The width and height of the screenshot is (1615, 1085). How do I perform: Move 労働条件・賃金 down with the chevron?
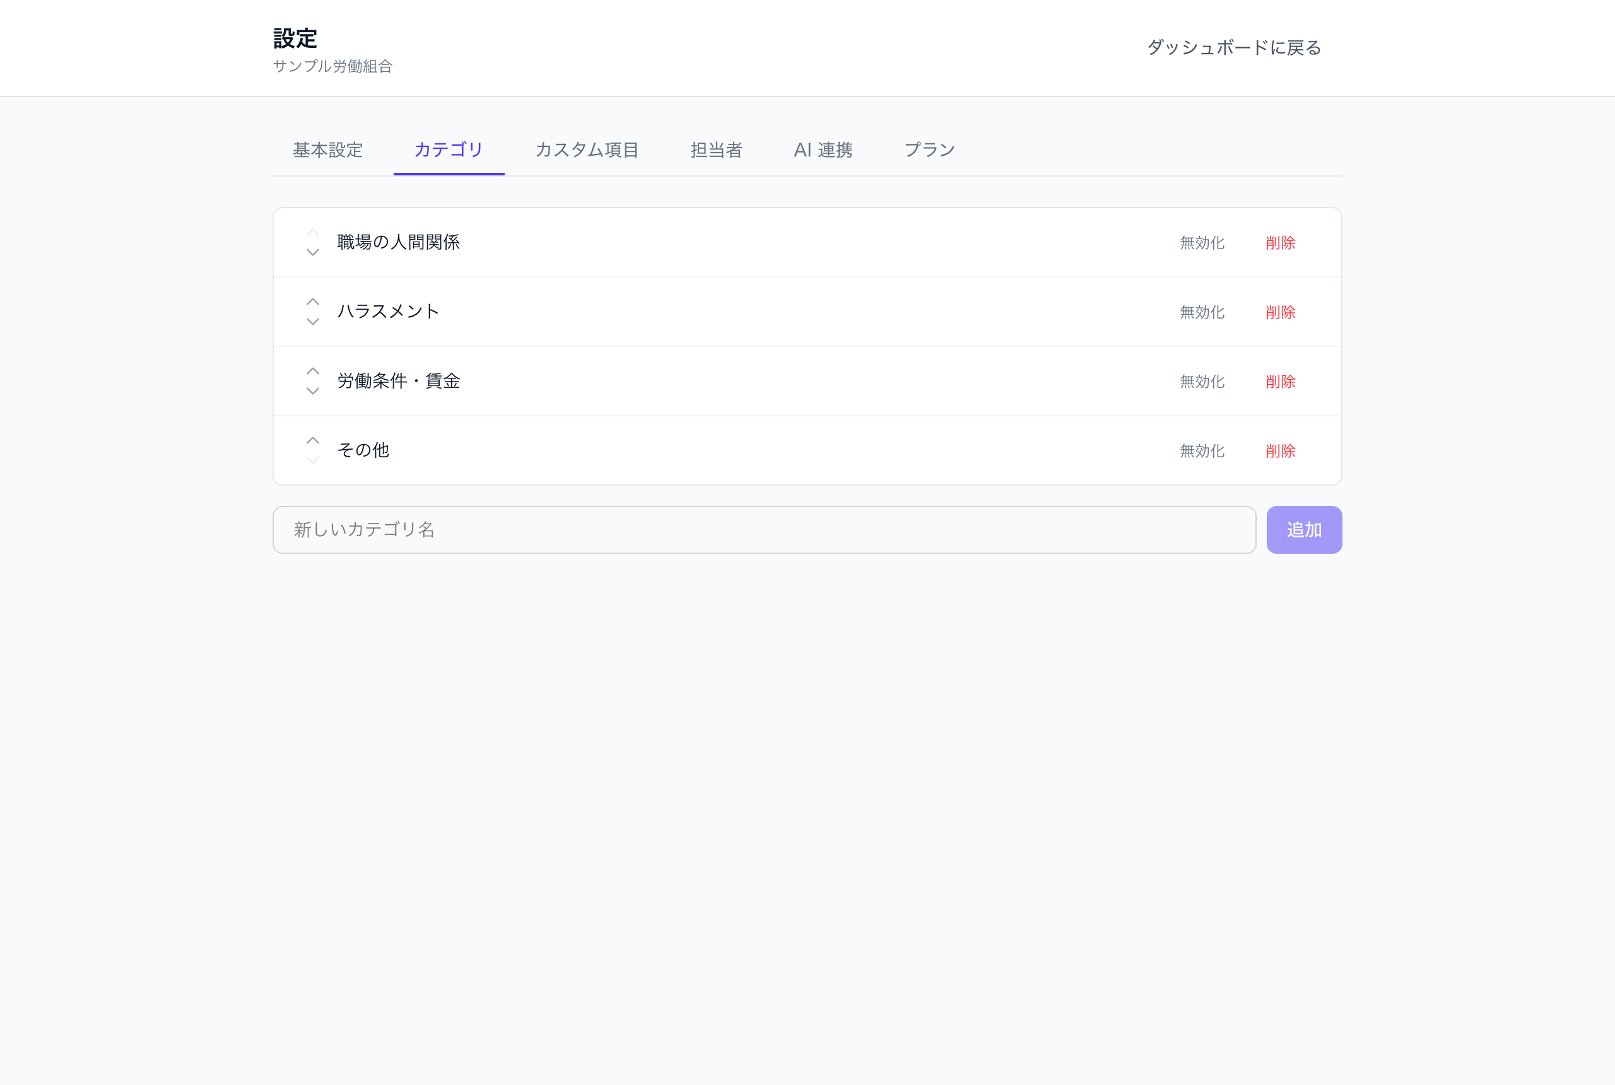click(x=313, y=391)
